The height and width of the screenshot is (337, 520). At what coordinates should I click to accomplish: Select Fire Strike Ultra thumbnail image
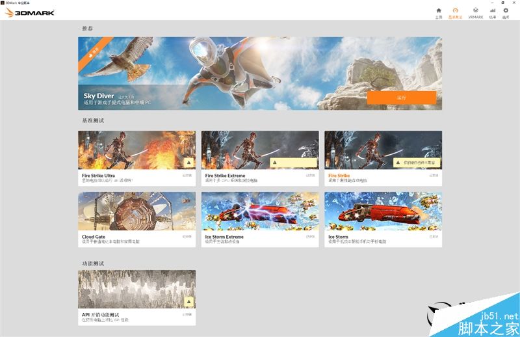pyautogui.click(x=136, y=150)
